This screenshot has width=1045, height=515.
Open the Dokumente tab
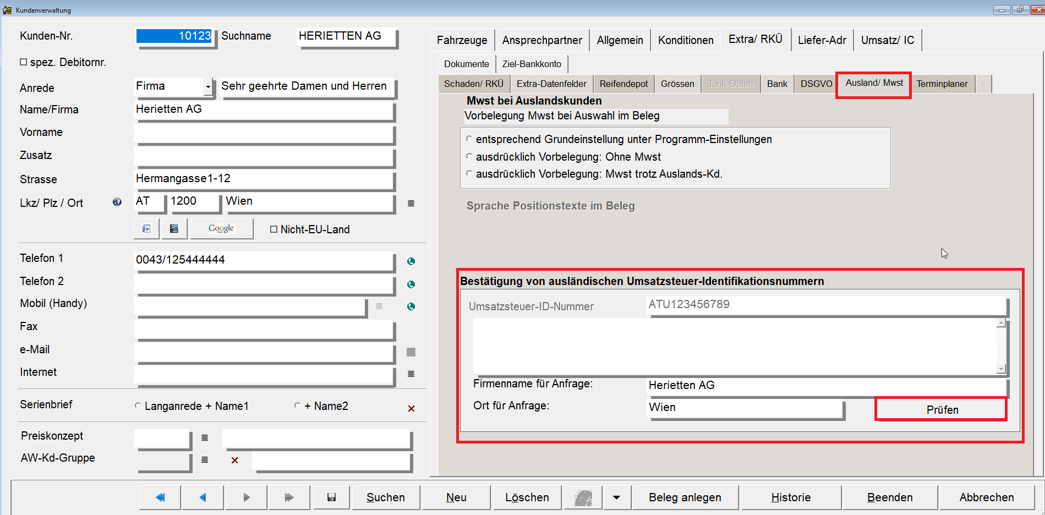click(x=467, y=64)
